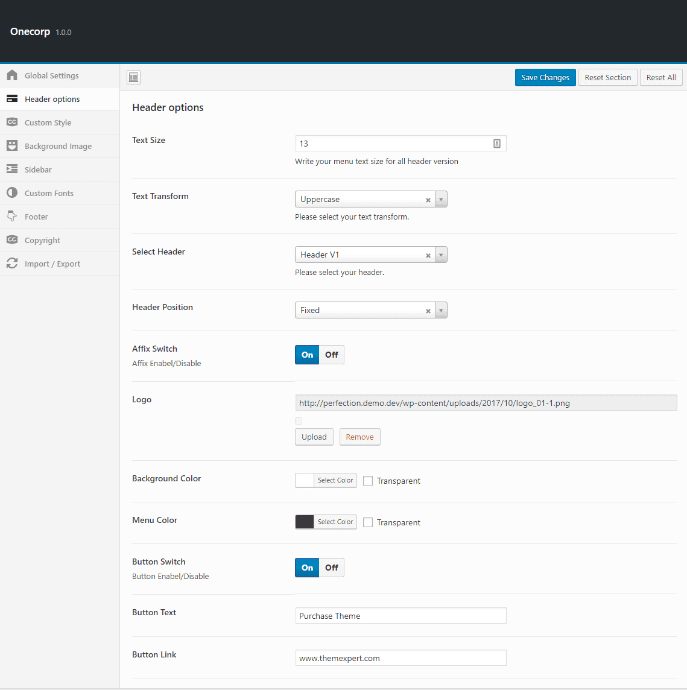Expand the Select Header dropdown
The width and height of the screenshot is (687, 690).
coord(441,255)
